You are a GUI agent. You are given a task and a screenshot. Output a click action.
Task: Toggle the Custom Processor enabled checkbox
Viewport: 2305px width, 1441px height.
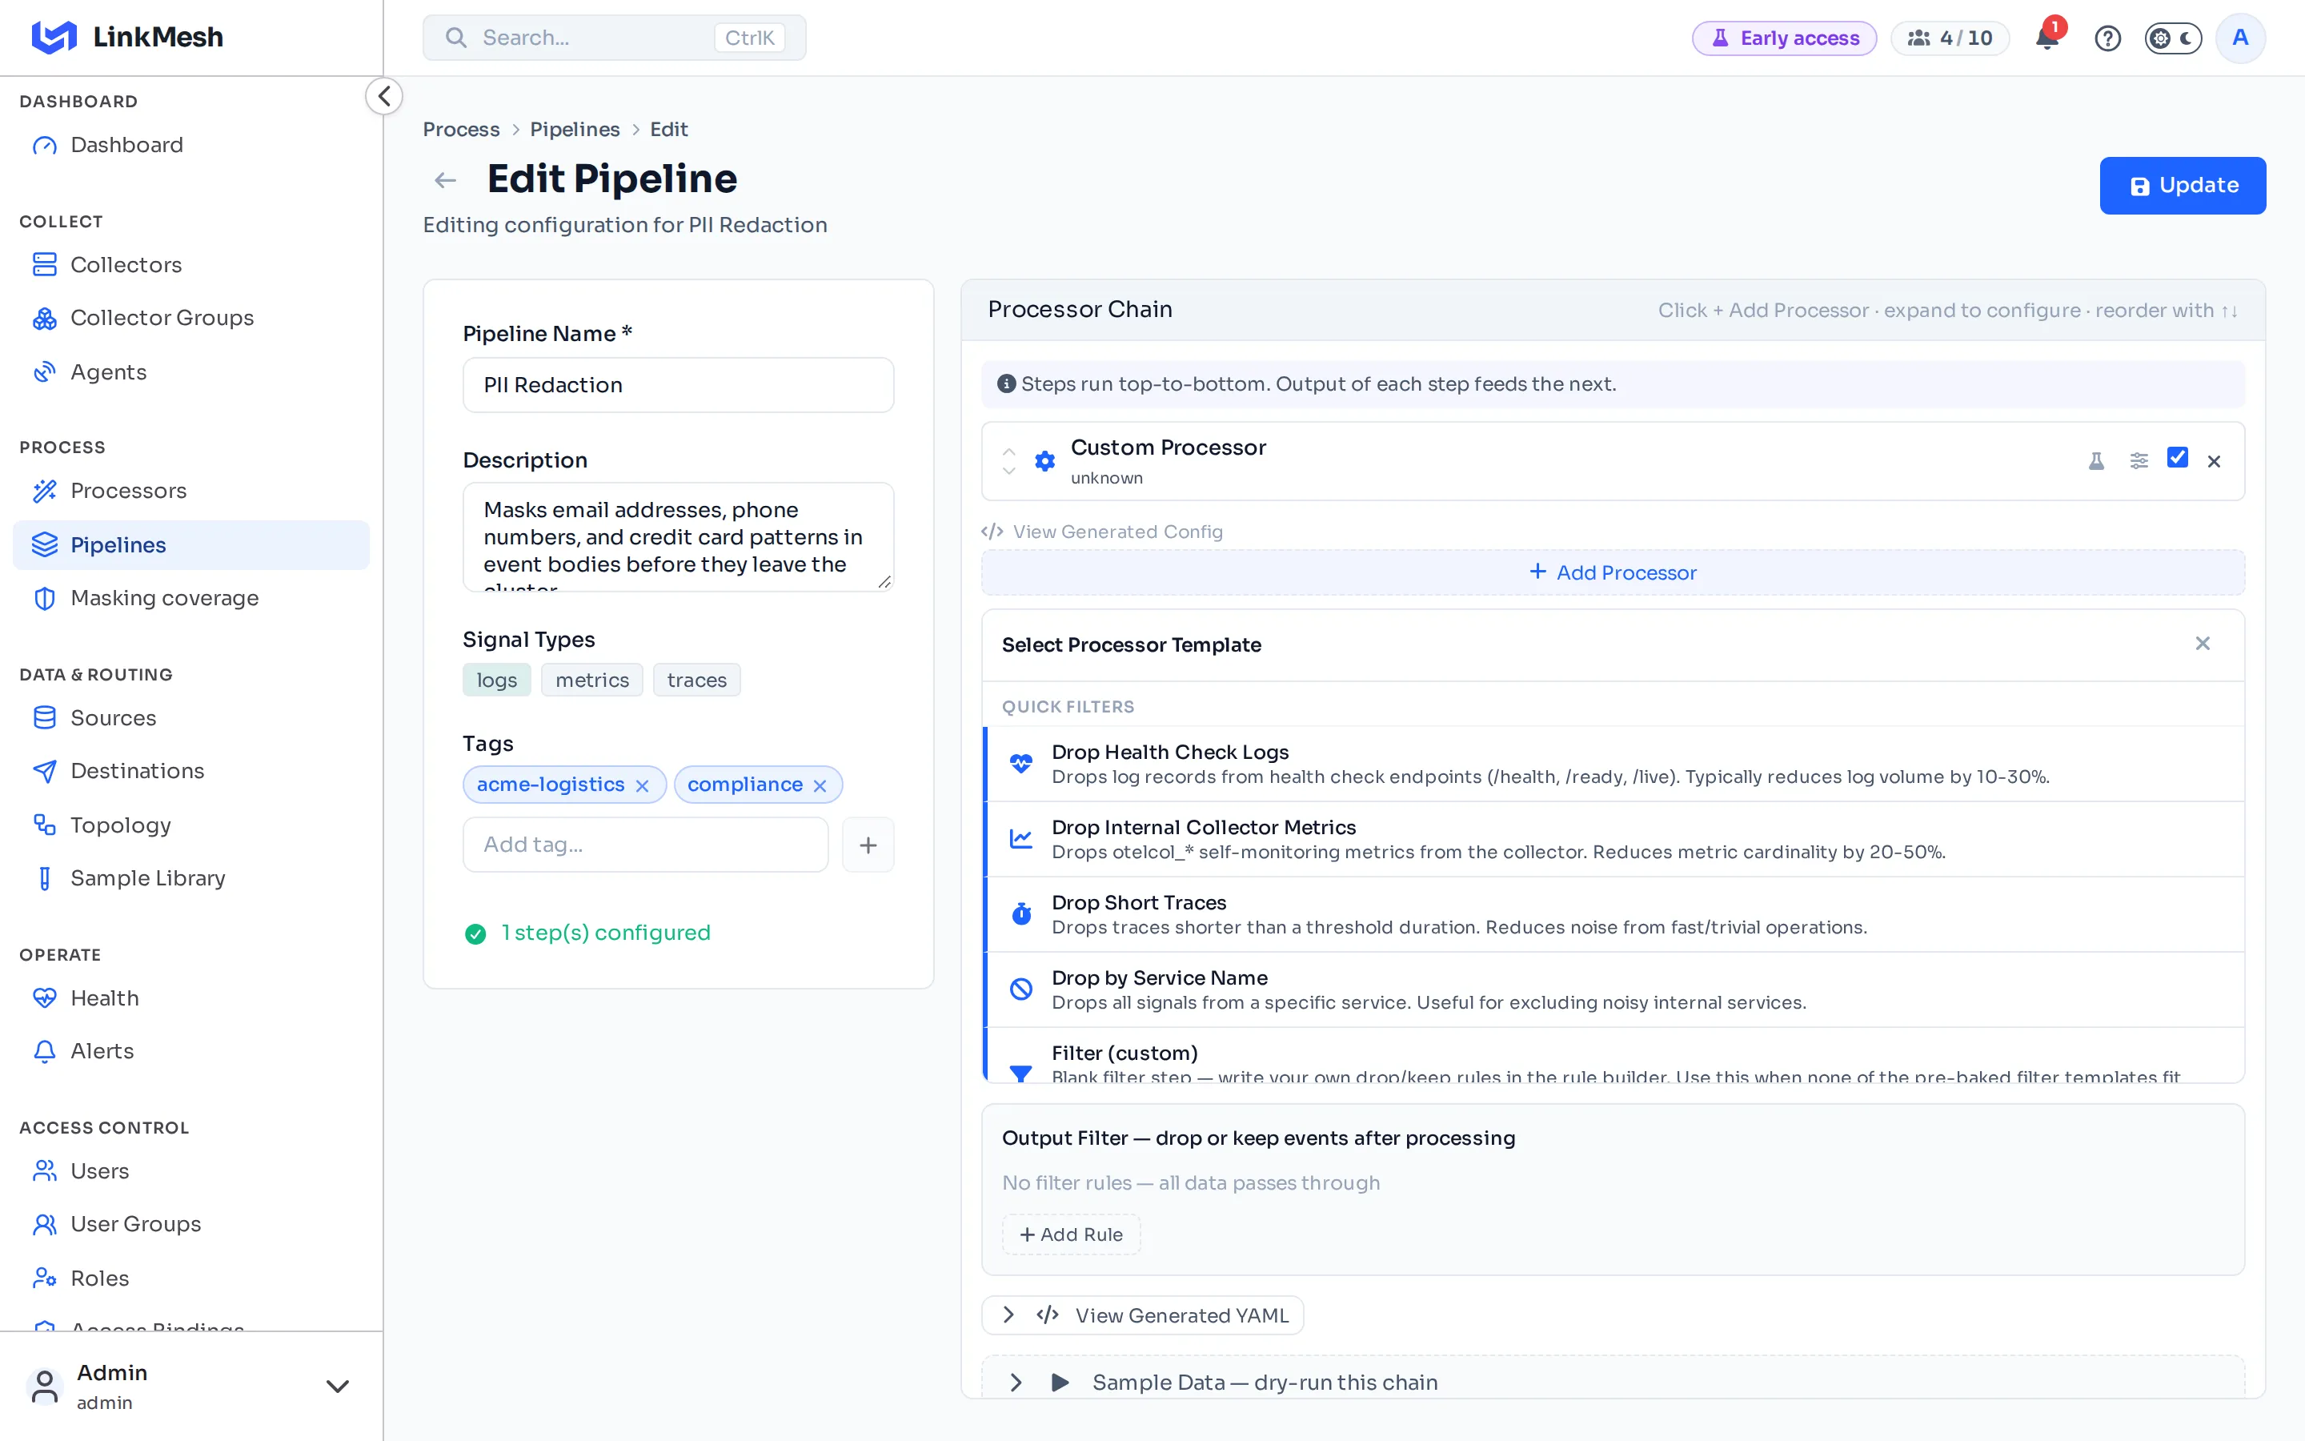pos(2178,457)
